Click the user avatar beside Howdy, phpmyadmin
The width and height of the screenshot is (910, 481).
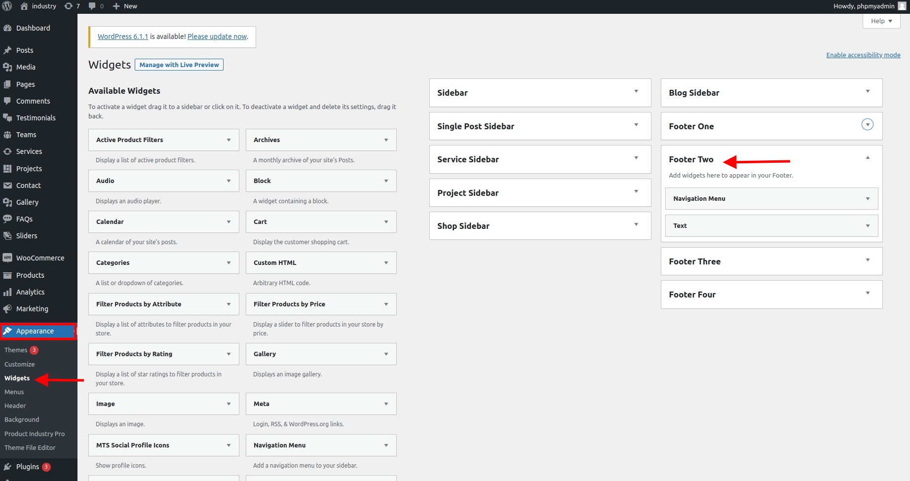pyautogui.click(x=902, y=6)
